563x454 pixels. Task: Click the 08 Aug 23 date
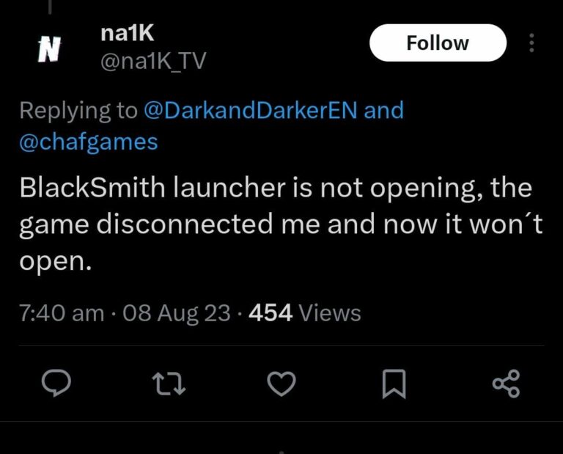coord(177,313)
